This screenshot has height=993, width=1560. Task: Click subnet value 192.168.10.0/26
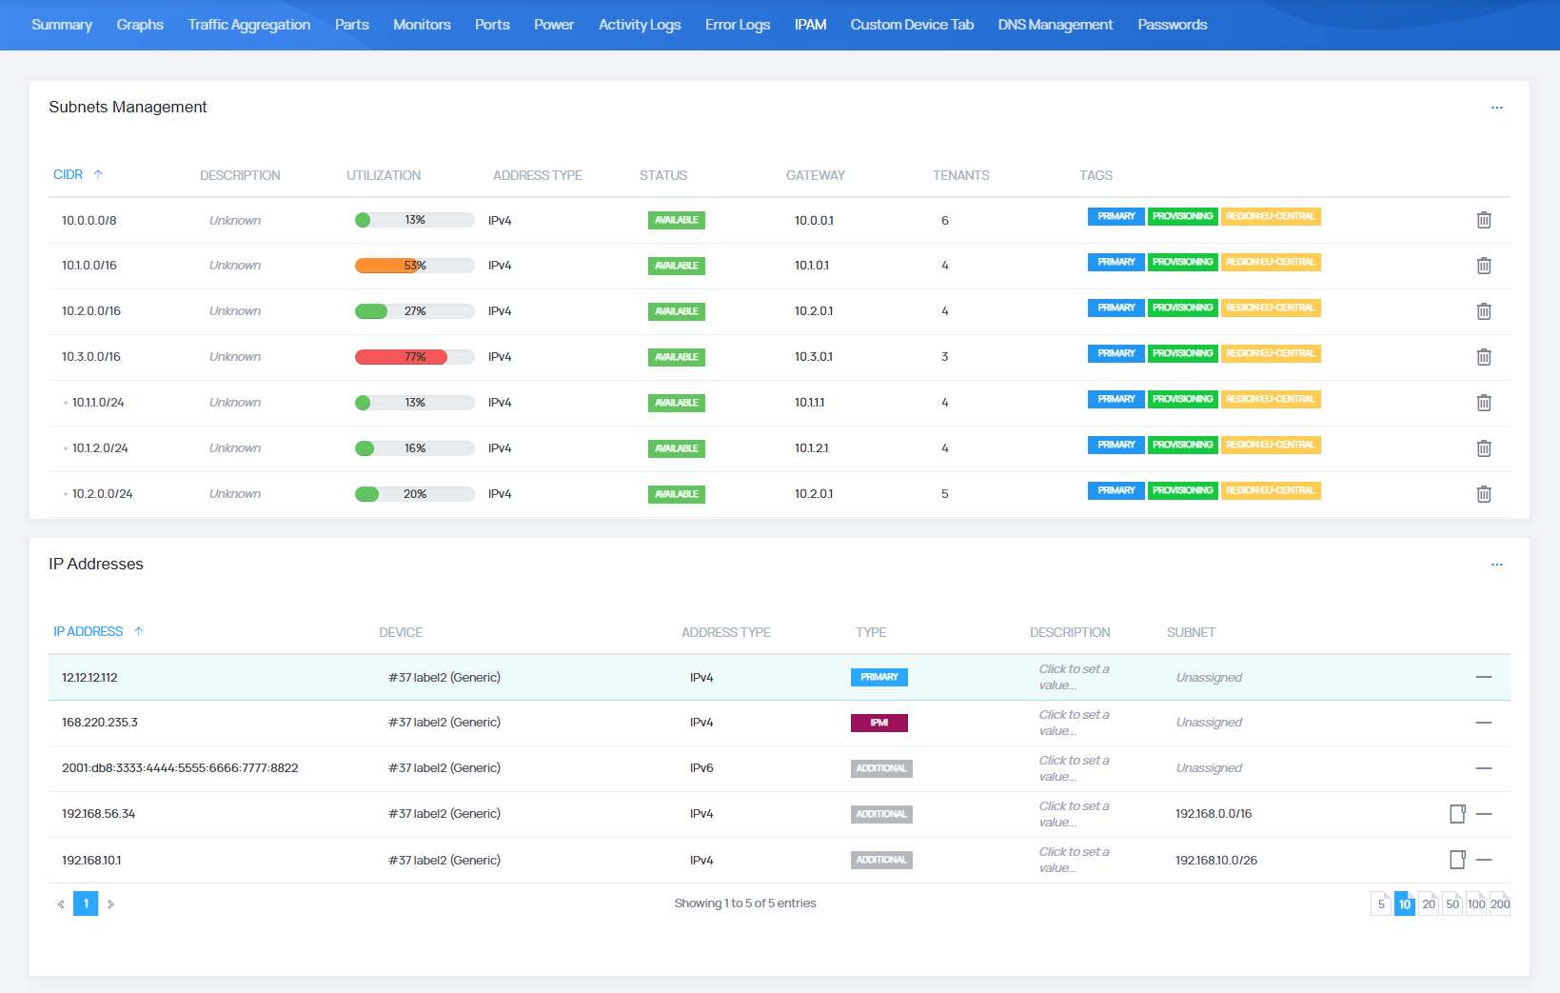pos(1216,861)
